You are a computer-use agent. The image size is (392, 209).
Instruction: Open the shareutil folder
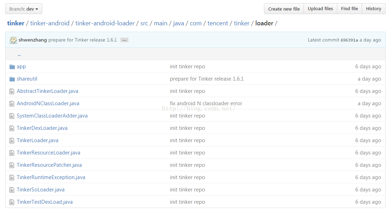click(x=27, y=79)
